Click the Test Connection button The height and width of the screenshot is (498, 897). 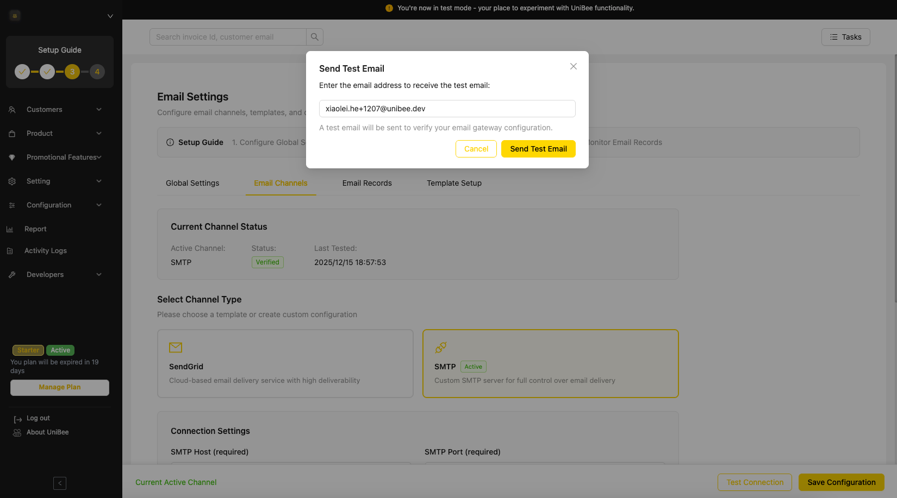pos(755,482)
